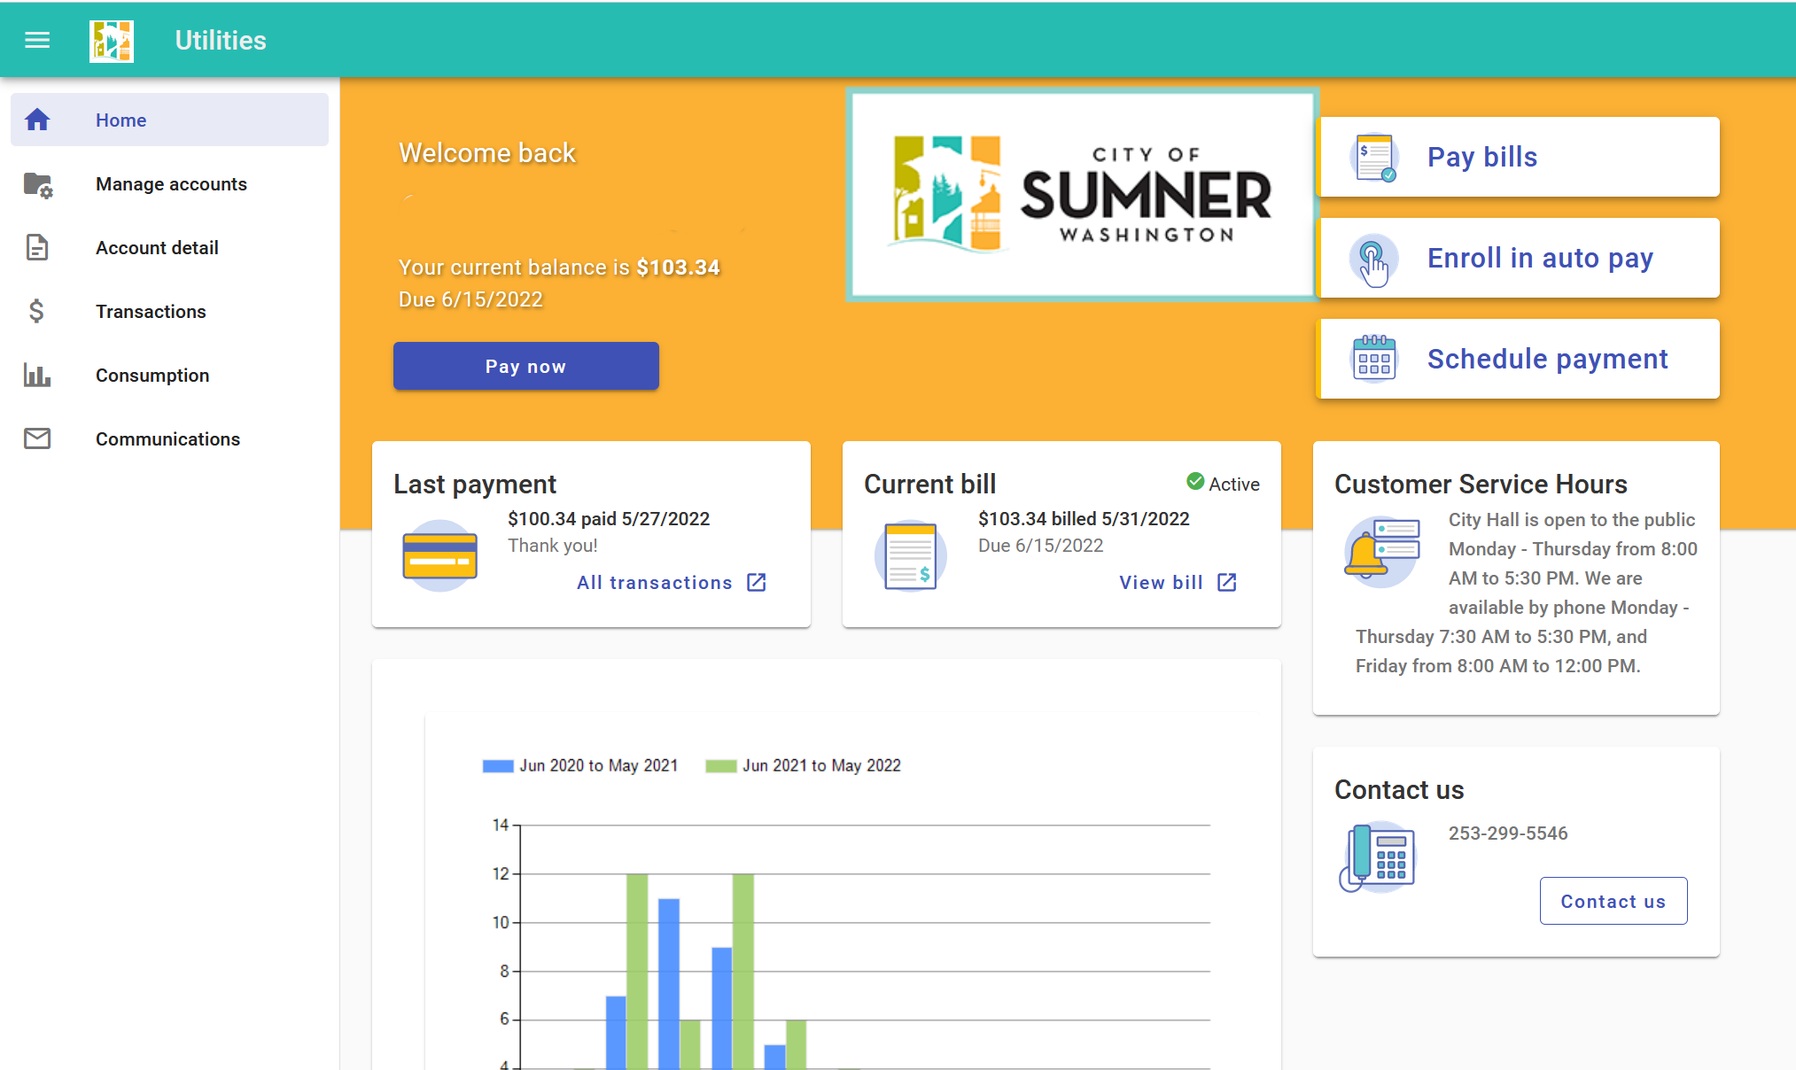Toggle Jun 2020 to May 2021 blue legend swatch
The image size is (1796, 1070).
point(498,766)
